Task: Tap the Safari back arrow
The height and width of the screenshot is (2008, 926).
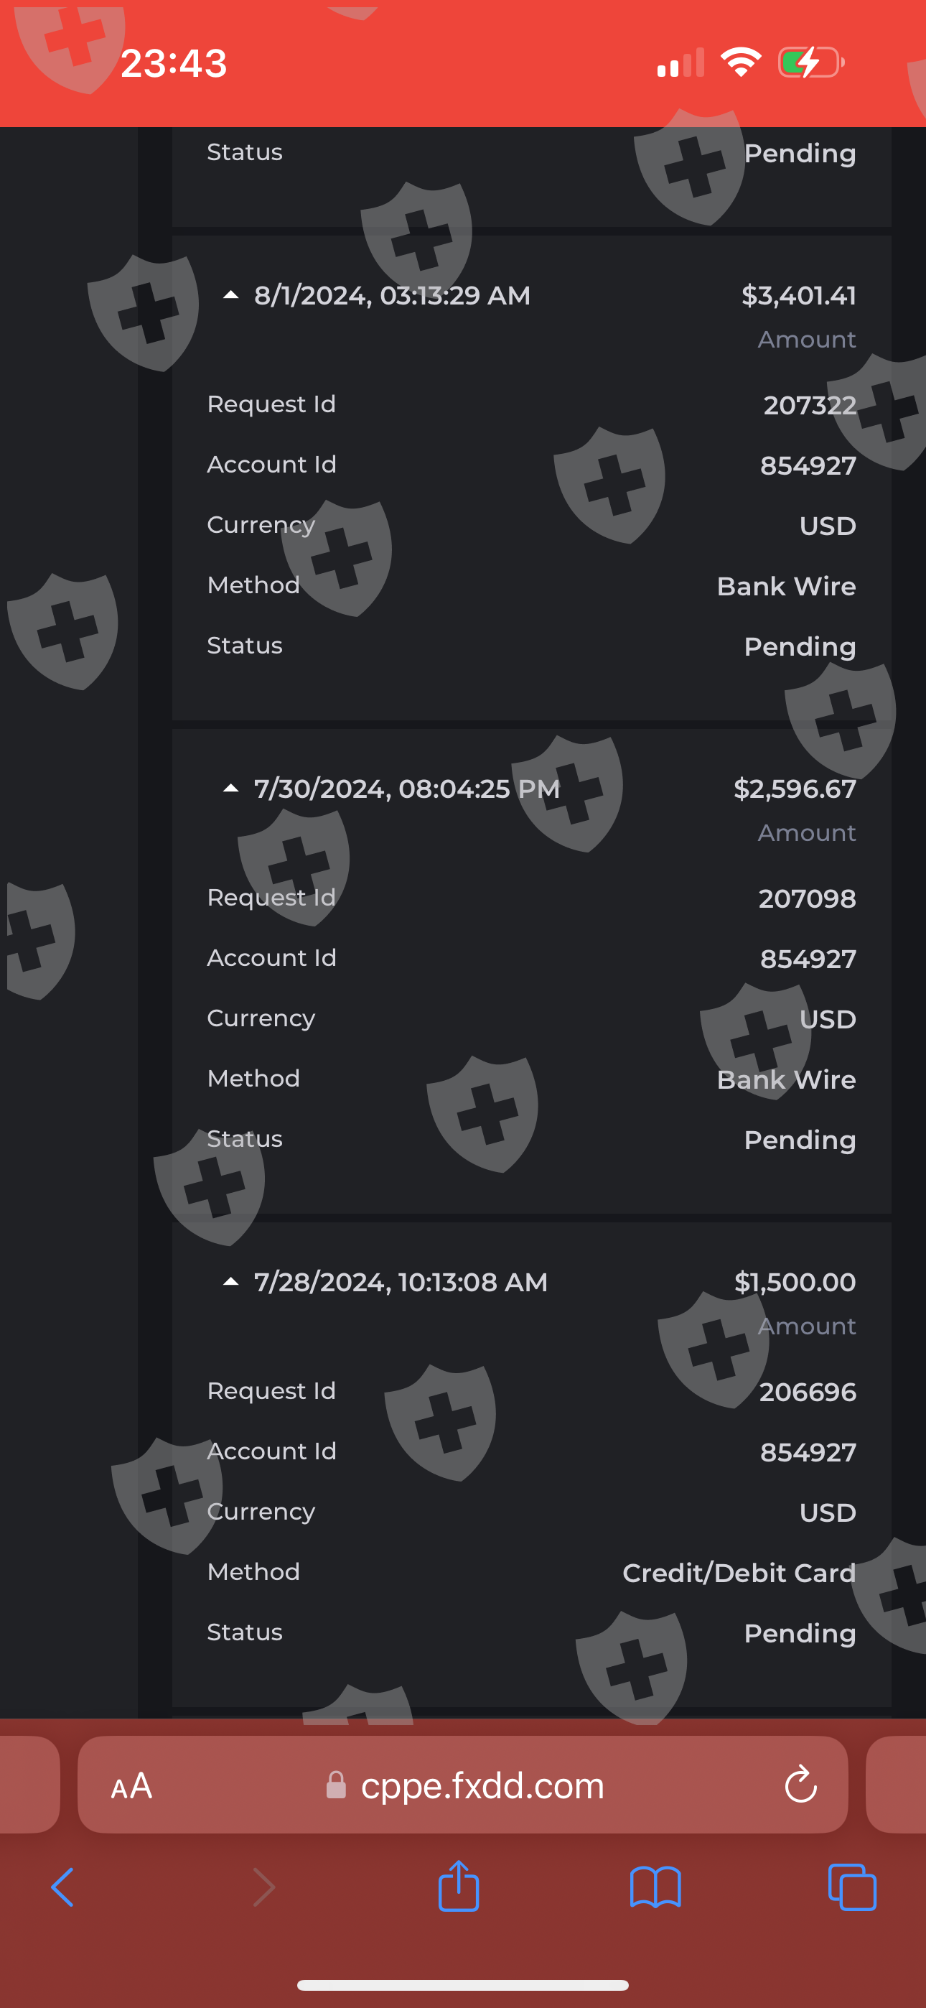Action: click(x=62, y=1887)
